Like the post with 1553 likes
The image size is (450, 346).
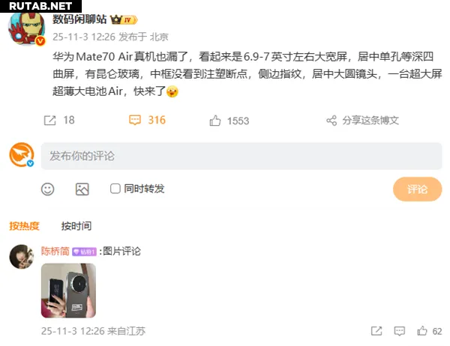(215, 121)
